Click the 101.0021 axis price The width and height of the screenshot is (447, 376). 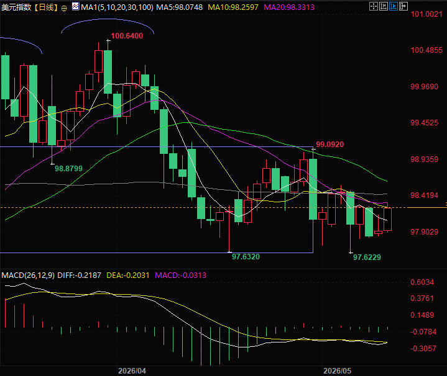(x=426, y=14)
